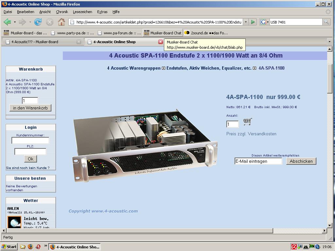Screen dimensions: 335x251
Task: Open the Chronik menu
Action: click(x=62, y=12)
